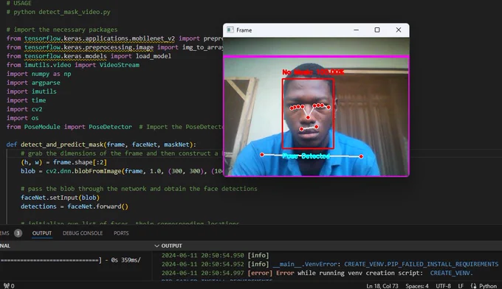Click the 'import argparse' line

(x=33, y=83)
